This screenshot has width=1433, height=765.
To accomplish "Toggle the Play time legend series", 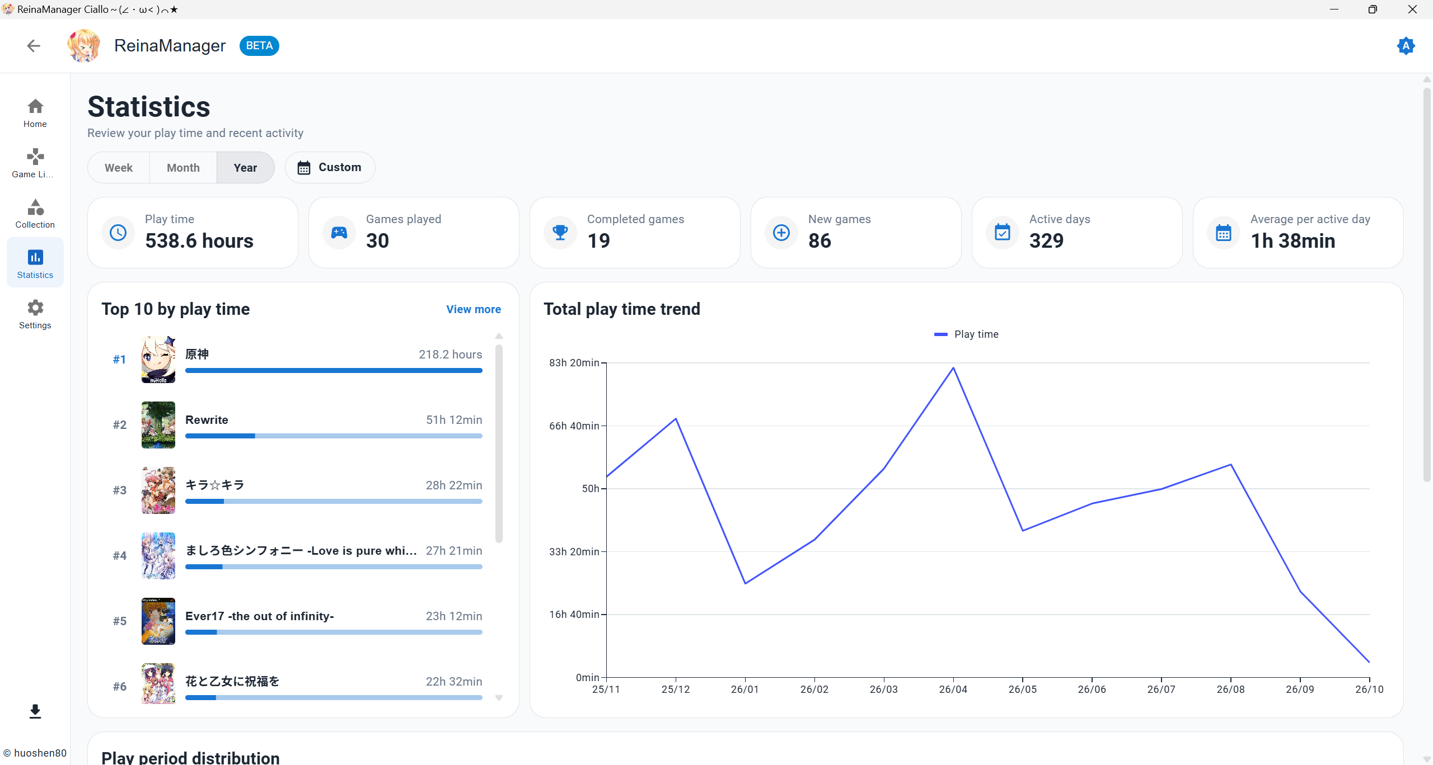I will click(x=966, y=334).
